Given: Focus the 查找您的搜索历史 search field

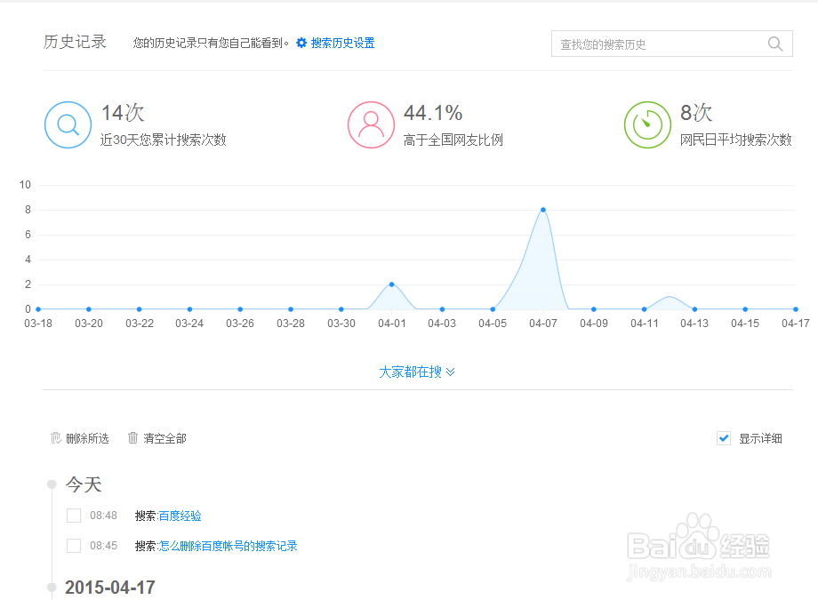Looking at the screenshot, I should (x=672, y=44).
